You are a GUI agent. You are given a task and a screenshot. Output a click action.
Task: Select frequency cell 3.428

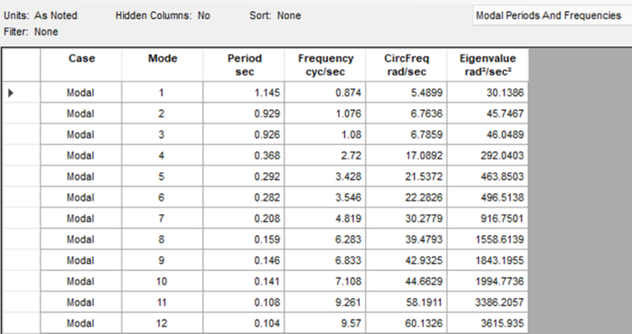pyautogui.click(x=325, y=176)
